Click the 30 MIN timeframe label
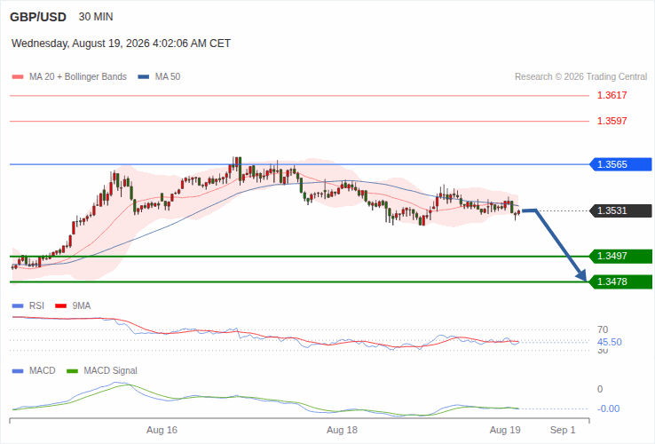The image size is (655, 444). 96,17
